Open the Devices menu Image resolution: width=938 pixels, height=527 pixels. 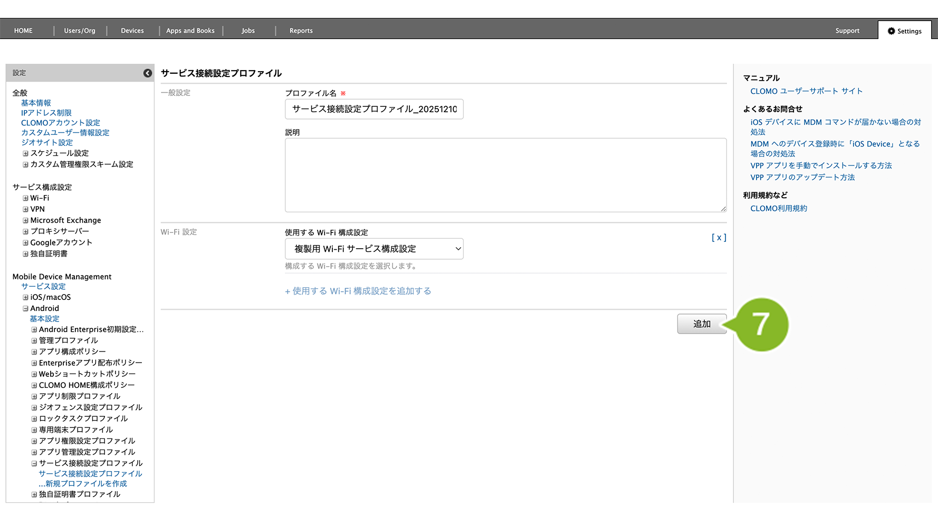(132, 31)
